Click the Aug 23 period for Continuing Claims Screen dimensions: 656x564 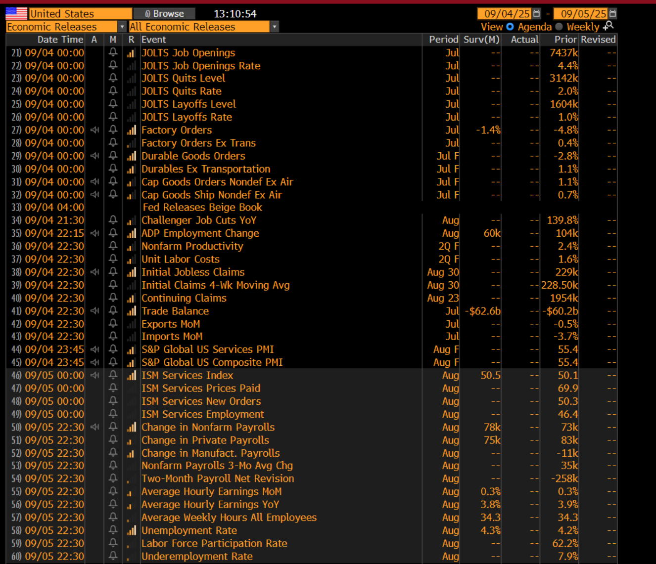click(x=443, y=298)
